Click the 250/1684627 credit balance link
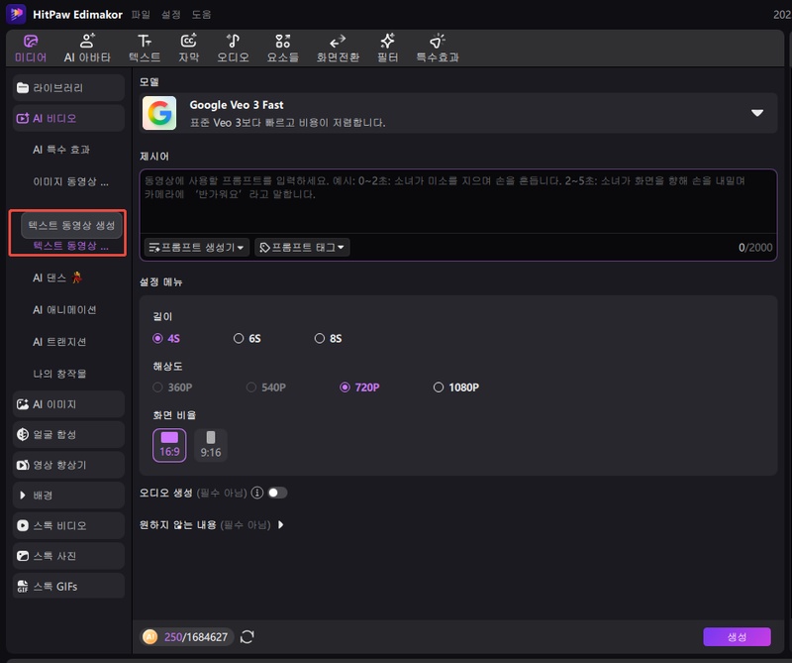 click(x=190, y=637)
